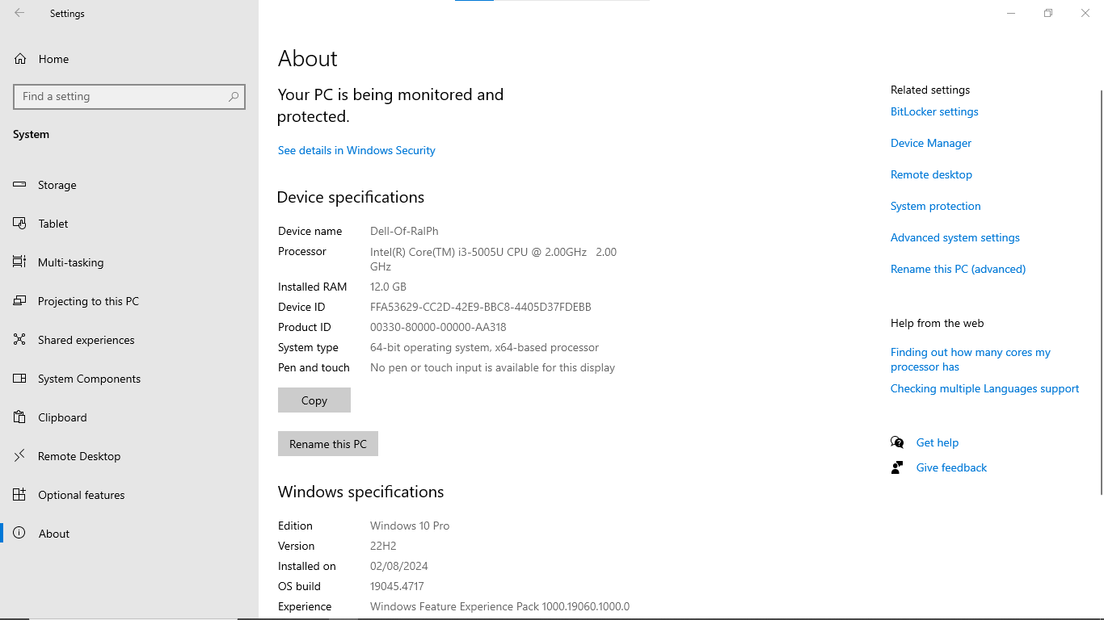The image size is (1104, 620).
Task: Open Remote desktop related link
Action: click(931, 174)
